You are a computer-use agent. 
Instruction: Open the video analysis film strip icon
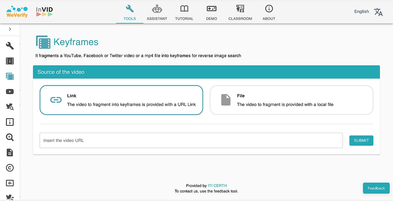[10, 61]
